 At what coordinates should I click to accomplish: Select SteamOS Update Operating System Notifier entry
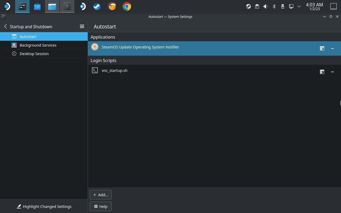pos(214,48)
